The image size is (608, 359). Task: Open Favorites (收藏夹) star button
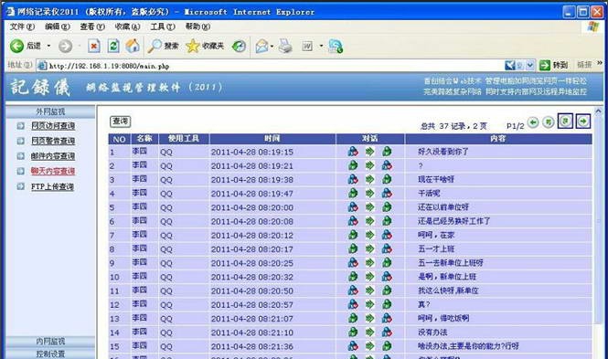205,46
